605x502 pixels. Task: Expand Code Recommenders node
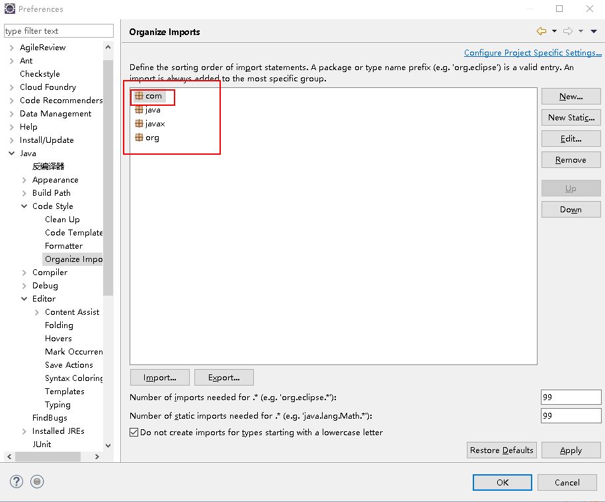click(x=12, y=101)
